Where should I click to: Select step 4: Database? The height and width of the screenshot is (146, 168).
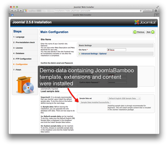point(19,53)
